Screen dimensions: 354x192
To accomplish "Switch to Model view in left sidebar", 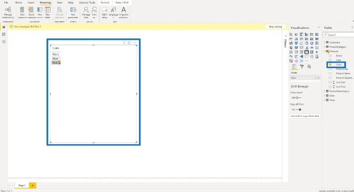I will coord(4,42).
